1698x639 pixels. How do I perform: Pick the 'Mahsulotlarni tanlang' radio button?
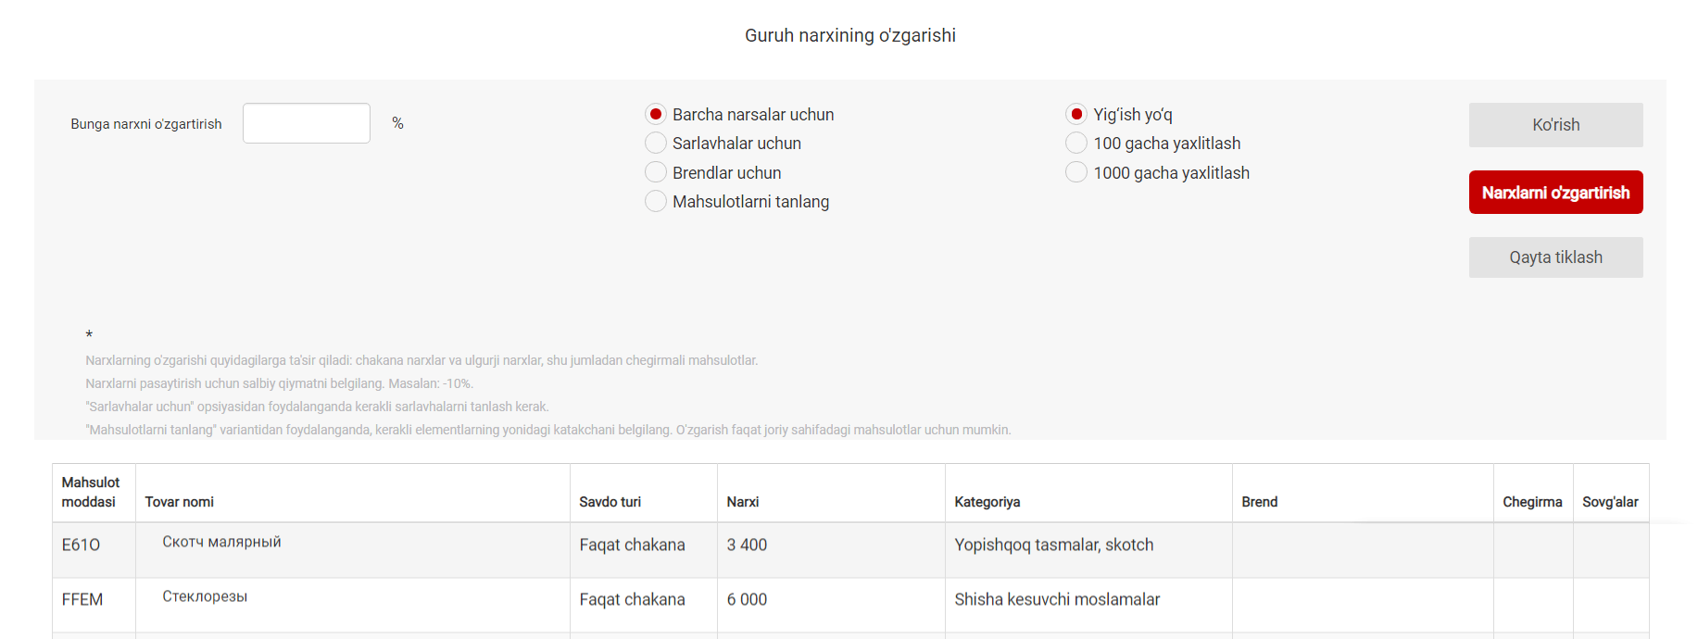[656, 201]
